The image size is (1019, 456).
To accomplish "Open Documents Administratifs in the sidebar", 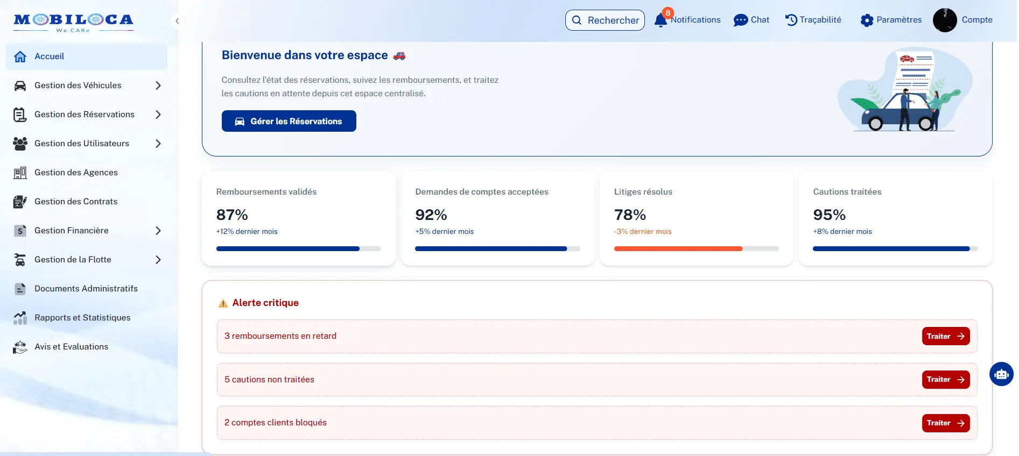I will pos(86,289).
